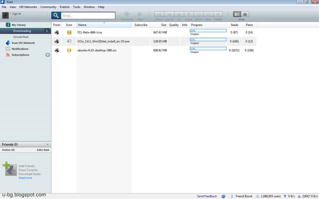Screen dimensions: 319x199
Task: Click the disc icon of ubuntu-8.10-desktop-i386.iso
Action: [x=69, y=50]
